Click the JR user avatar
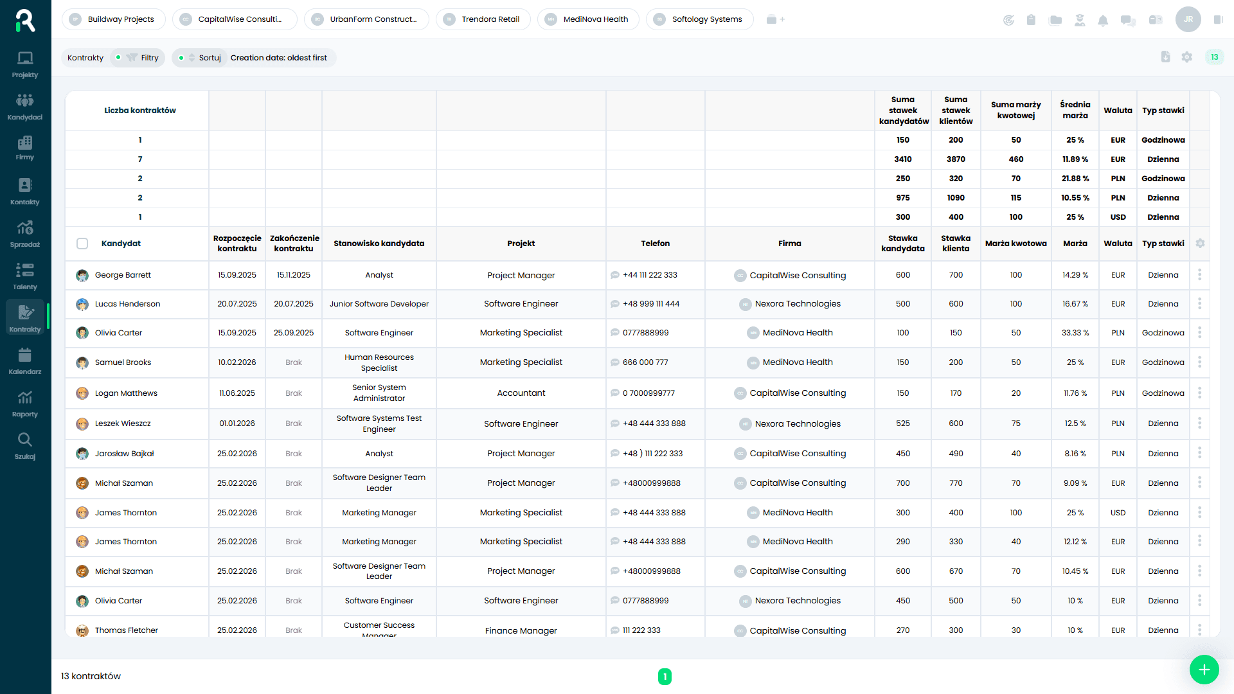Screen dimensions: 1234x694 click(x=1188, y=19)
